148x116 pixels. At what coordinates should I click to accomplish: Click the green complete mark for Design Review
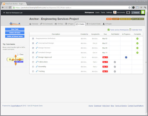point(137,48)
